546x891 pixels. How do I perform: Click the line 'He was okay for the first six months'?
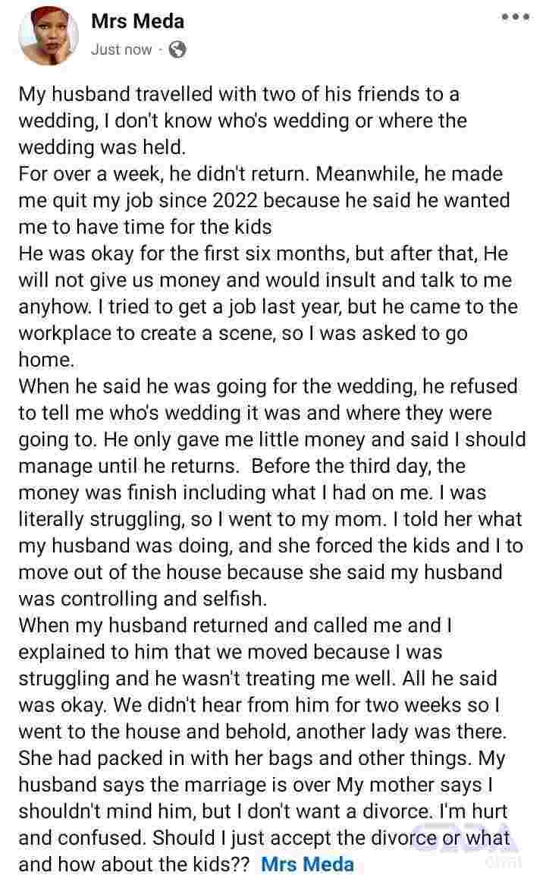tap(263, 253)
